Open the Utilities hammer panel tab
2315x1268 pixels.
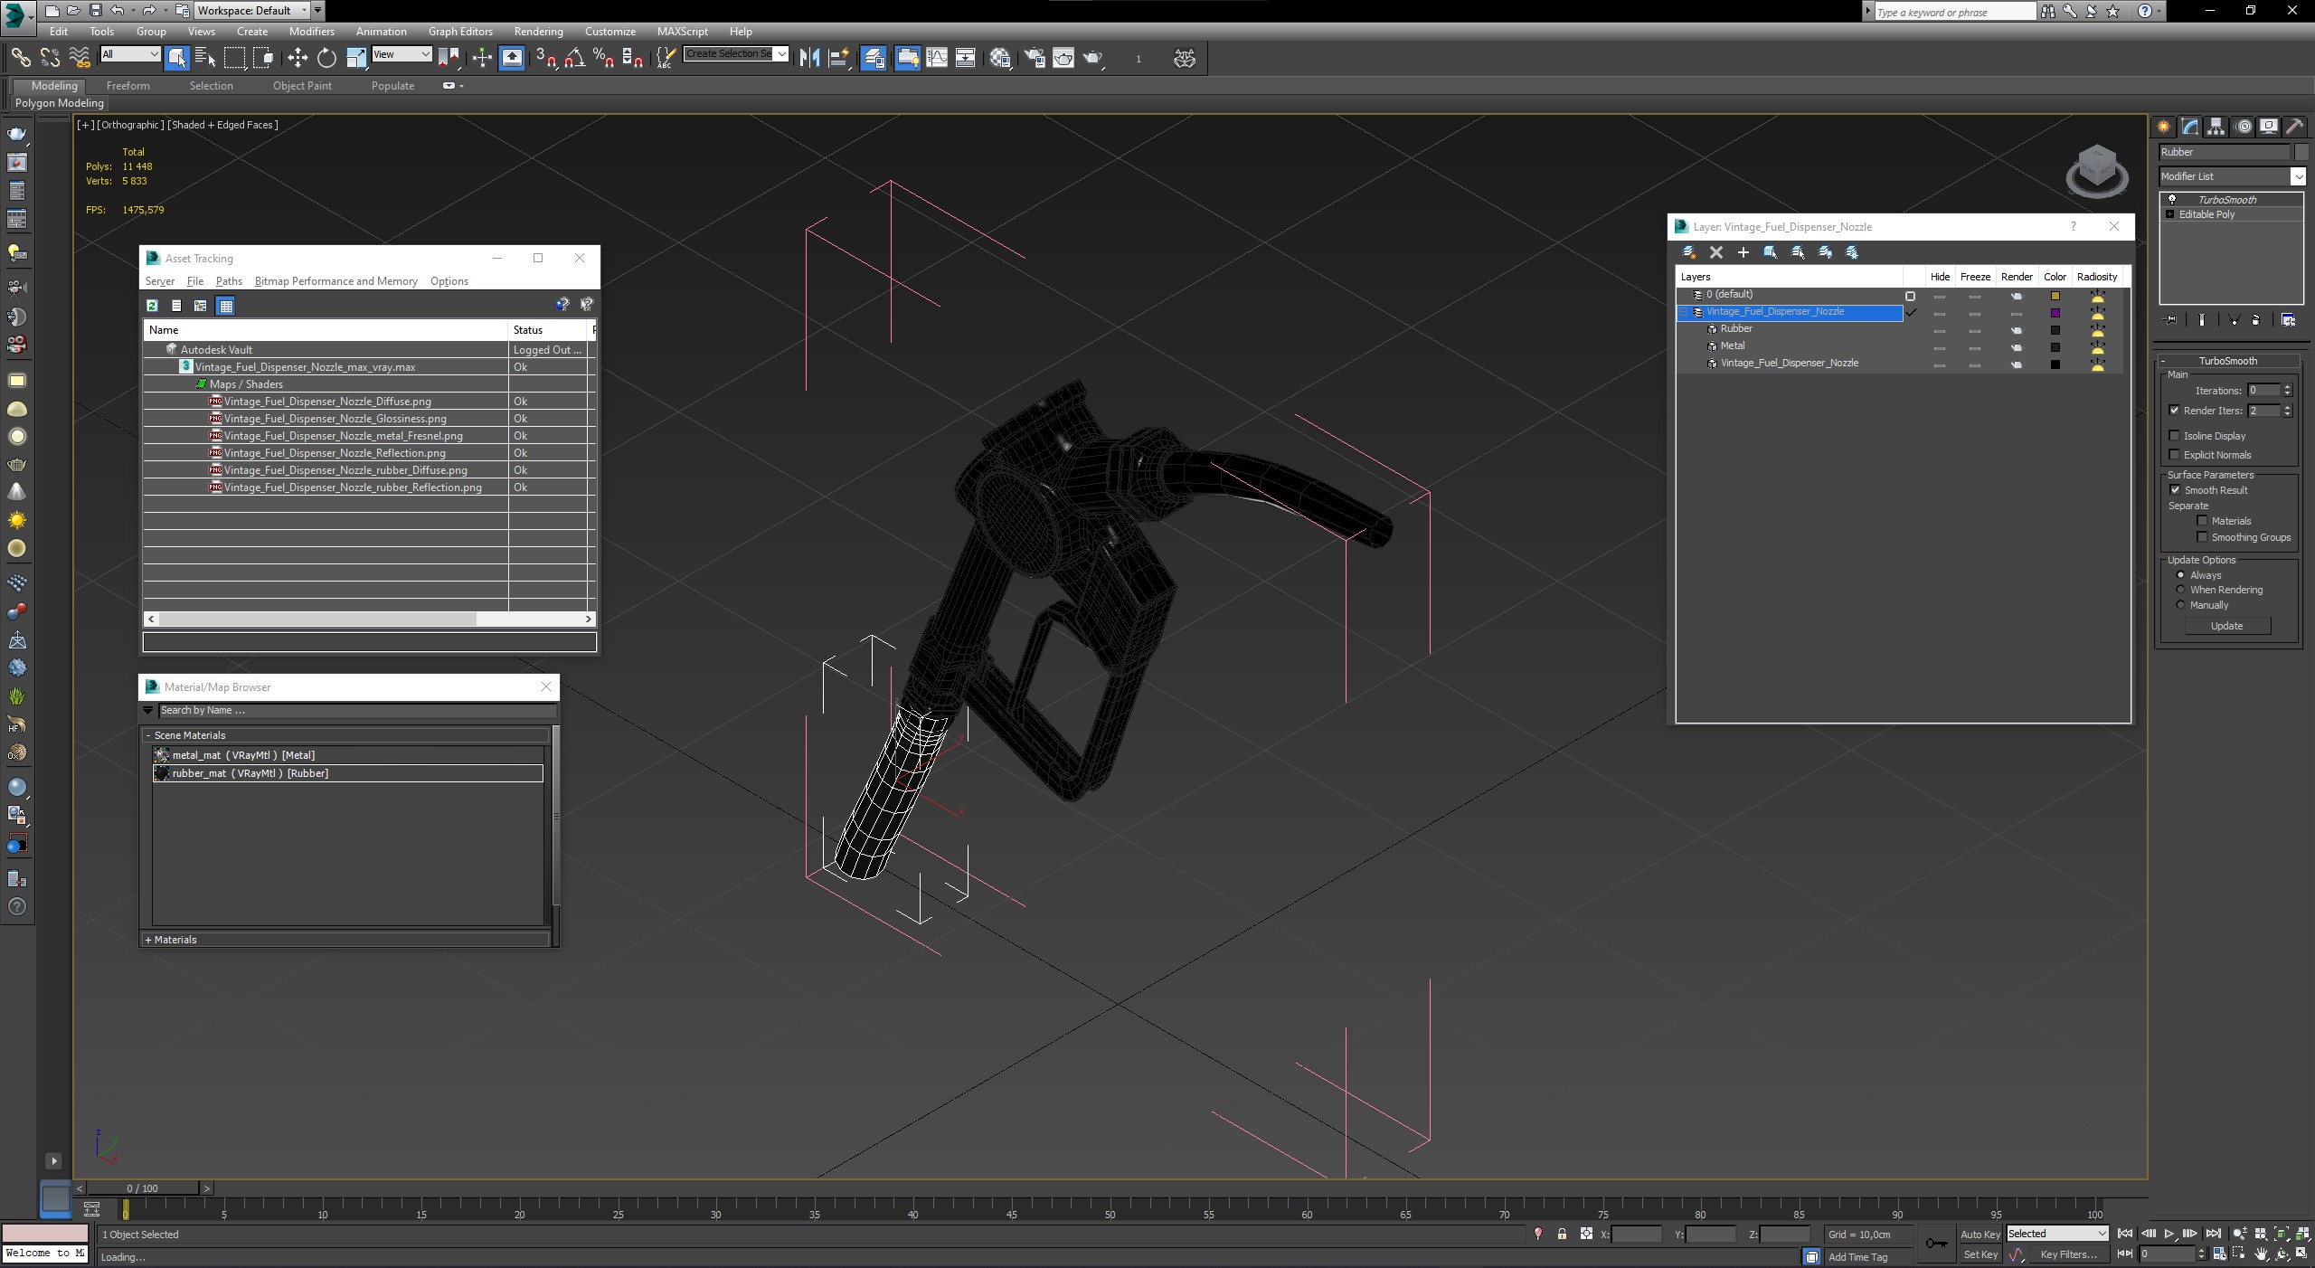click(x=2294, y=127)
